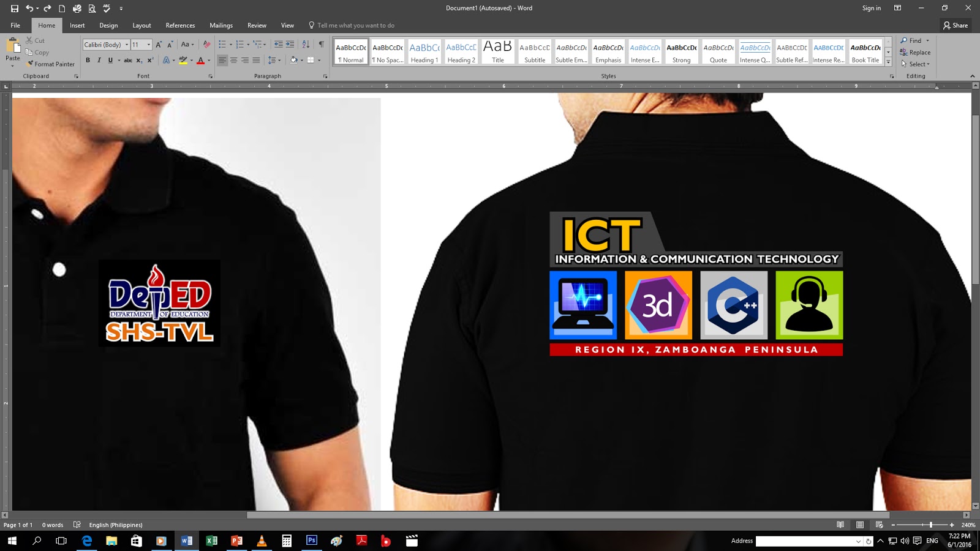Toggle Italic formatting
980x551 pixels.
point(99,60)
